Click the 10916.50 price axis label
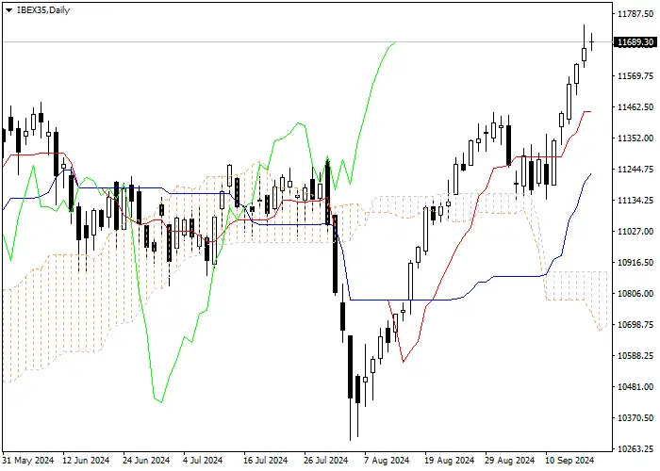The height and width of the screenshot is (471, 660). (x=635, y=263)
